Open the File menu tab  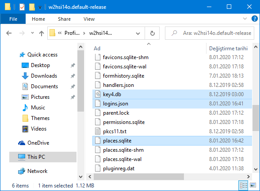(13, 19)
